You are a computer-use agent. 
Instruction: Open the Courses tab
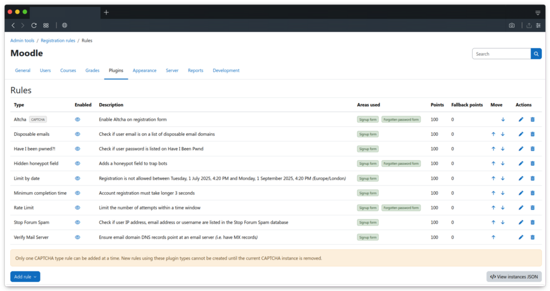(68, 70)
